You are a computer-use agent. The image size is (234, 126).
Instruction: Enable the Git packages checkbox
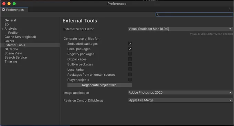(x=130, y=59)
